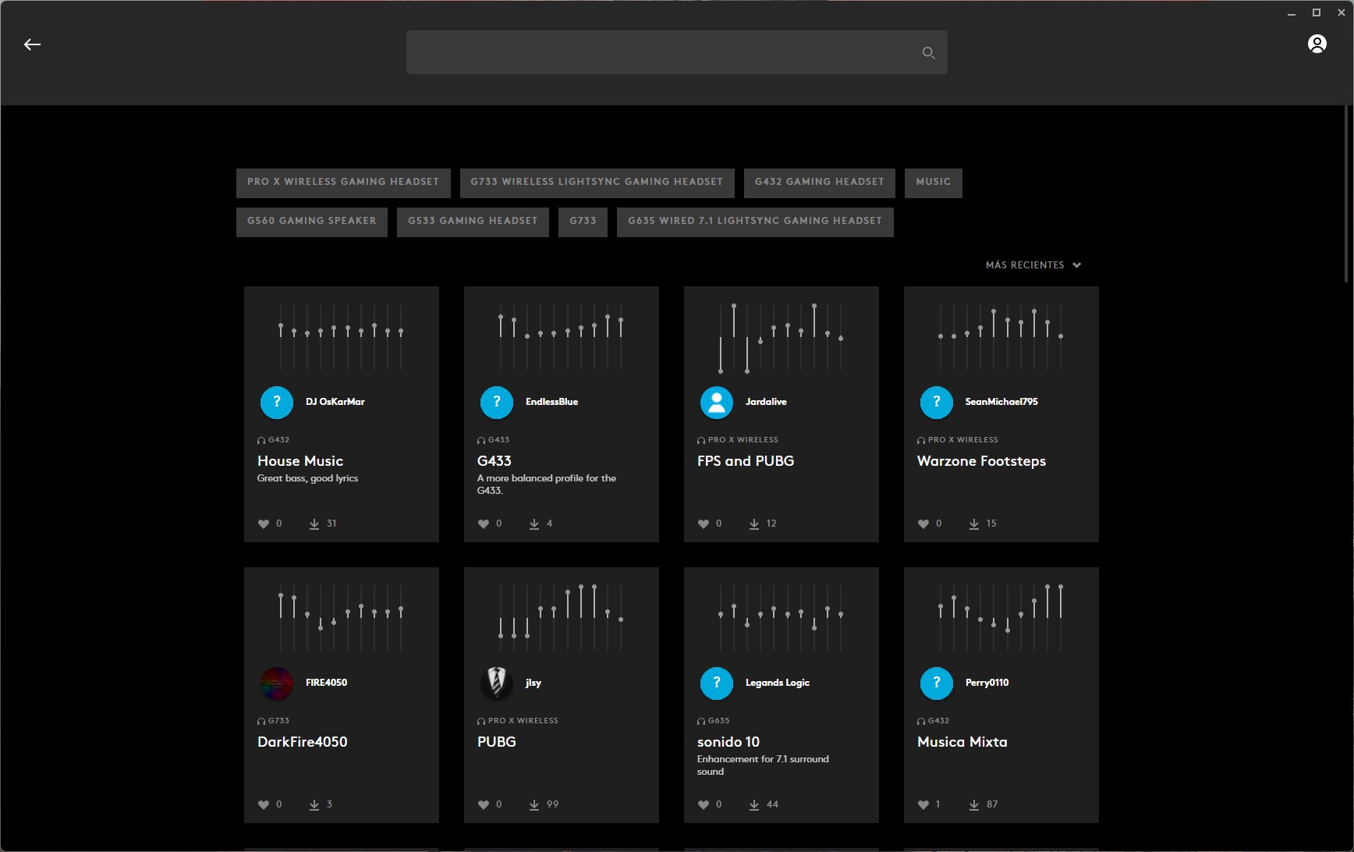Click the vertical scrollbar on the right
This screenshot has width=1354, height=852.
click(1346, 193)
